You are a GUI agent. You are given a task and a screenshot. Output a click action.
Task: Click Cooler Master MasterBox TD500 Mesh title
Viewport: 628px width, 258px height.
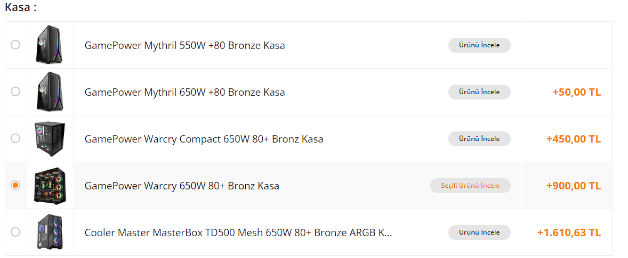tap(238, 232)
